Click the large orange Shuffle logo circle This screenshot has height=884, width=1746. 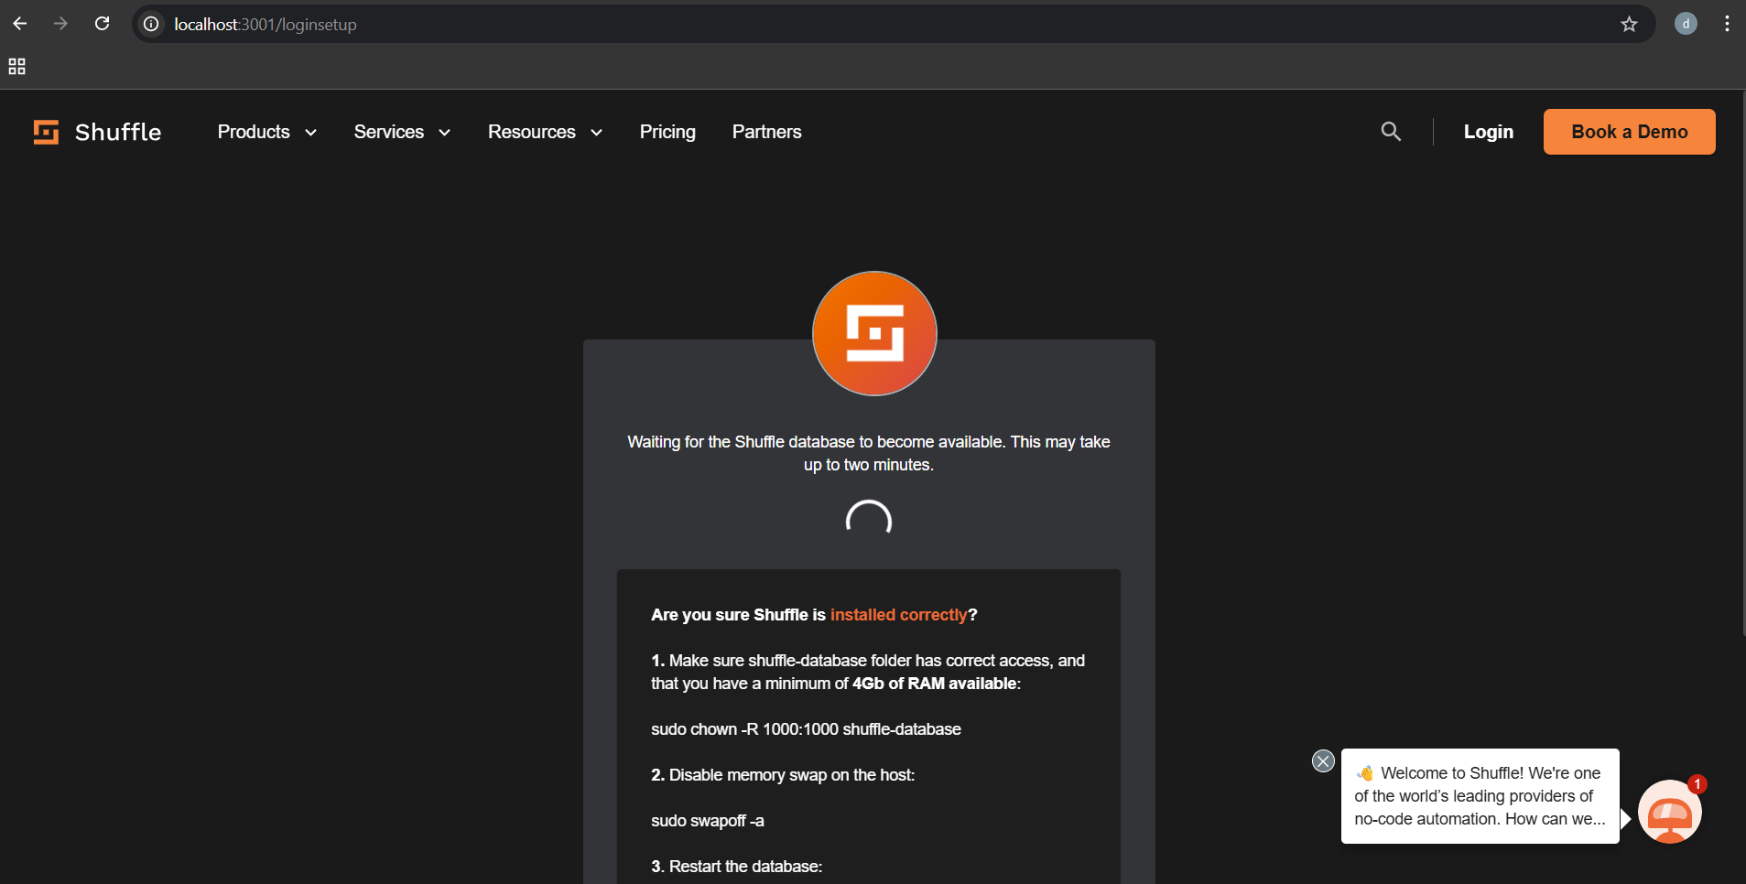(x=874, y=333)
